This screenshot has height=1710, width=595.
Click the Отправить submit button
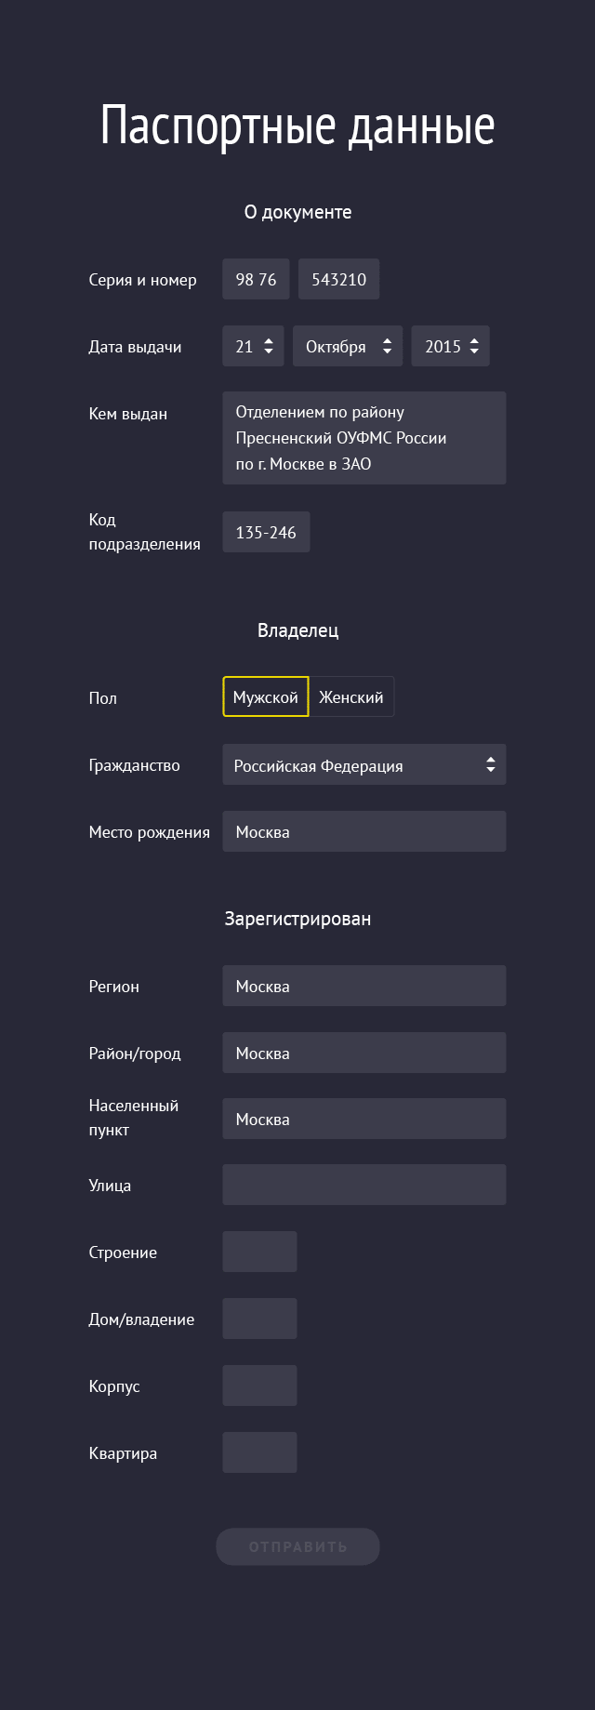(297, 1546)
